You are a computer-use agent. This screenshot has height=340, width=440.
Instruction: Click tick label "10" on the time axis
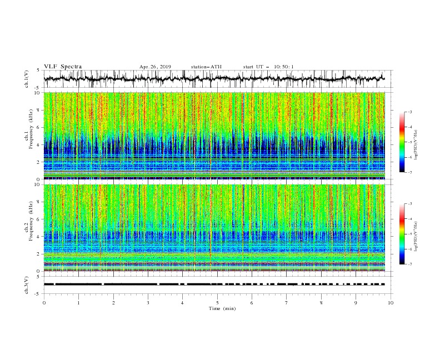pos(391,303)
